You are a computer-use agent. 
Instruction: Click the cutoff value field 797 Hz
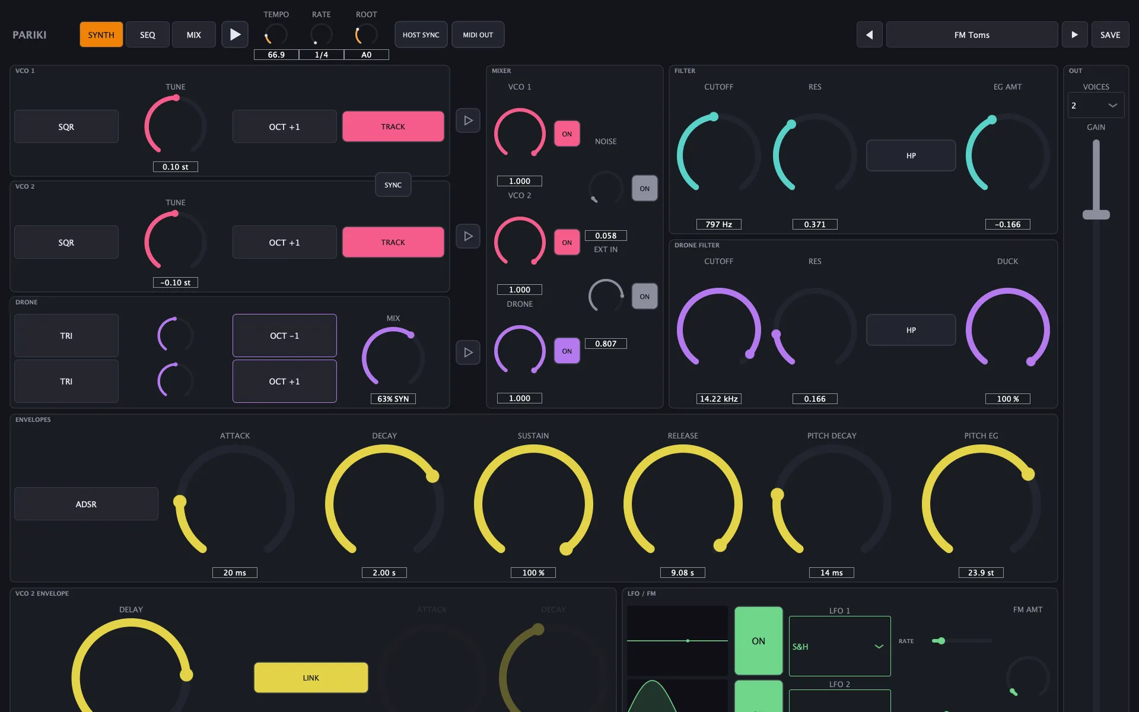click(x=718, y=224)
